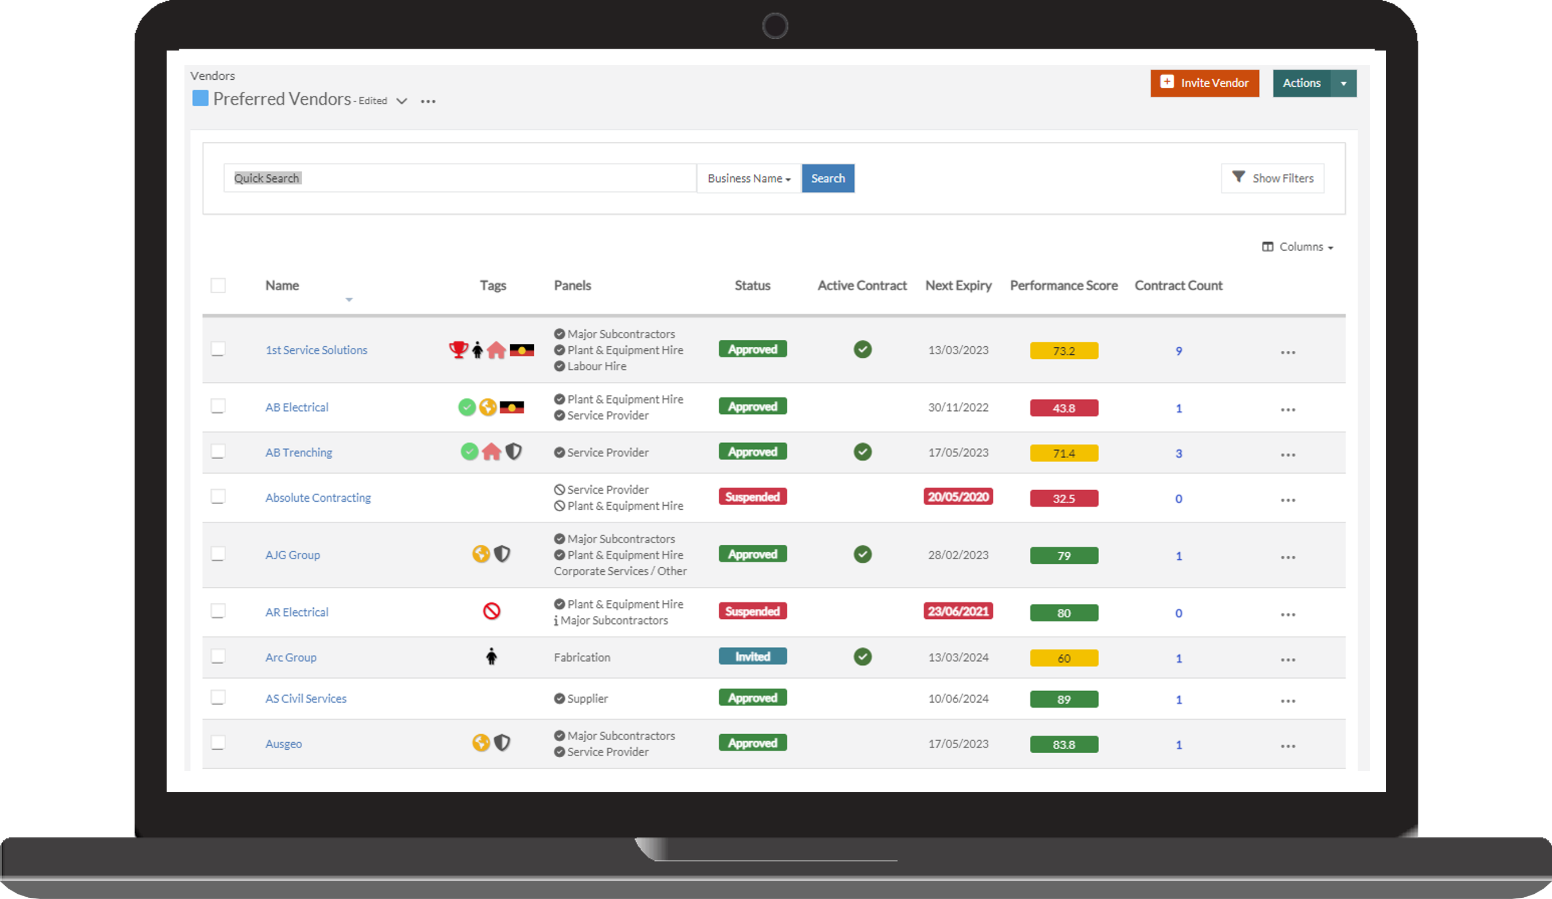
Task: Sort by the Next Expiry column header
Action: click(958, 285)
